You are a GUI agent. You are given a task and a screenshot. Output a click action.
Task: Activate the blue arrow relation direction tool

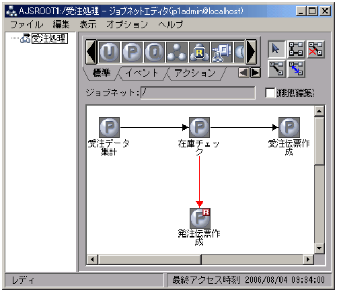(x=296, y=69)
